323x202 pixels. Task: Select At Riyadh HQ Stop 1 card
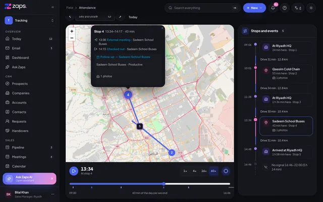point(286,47)
